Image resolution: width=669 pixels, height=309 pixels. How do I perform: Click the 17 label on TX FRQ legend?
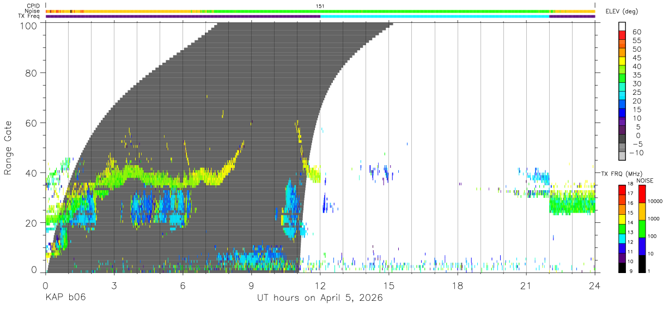click(x=630, y=193)
